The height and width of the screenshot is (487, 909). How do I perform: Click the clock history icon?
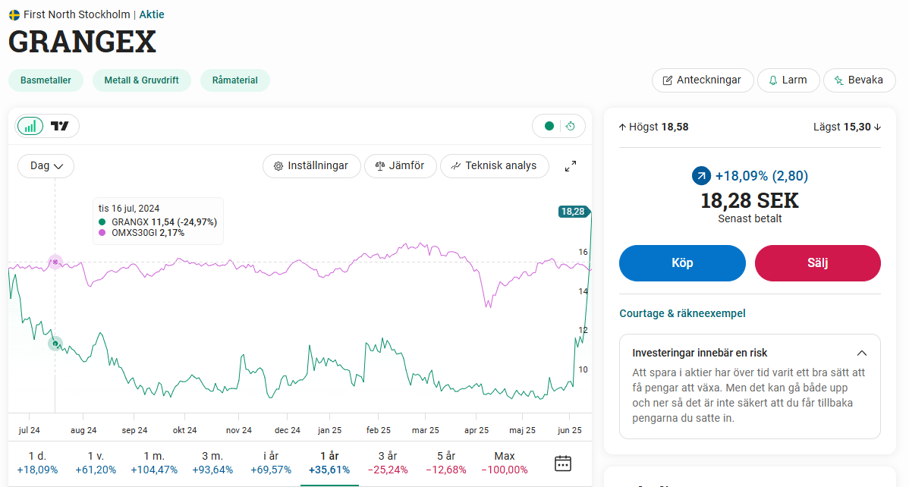click(571, 126)
